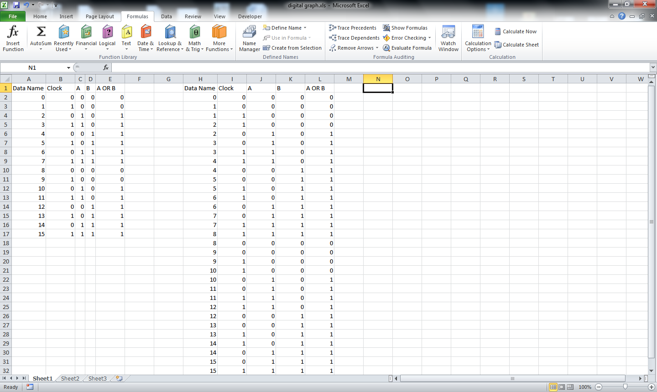Expand the Error Checking dropdown
The image size is (657, 392).
[406, 37]
